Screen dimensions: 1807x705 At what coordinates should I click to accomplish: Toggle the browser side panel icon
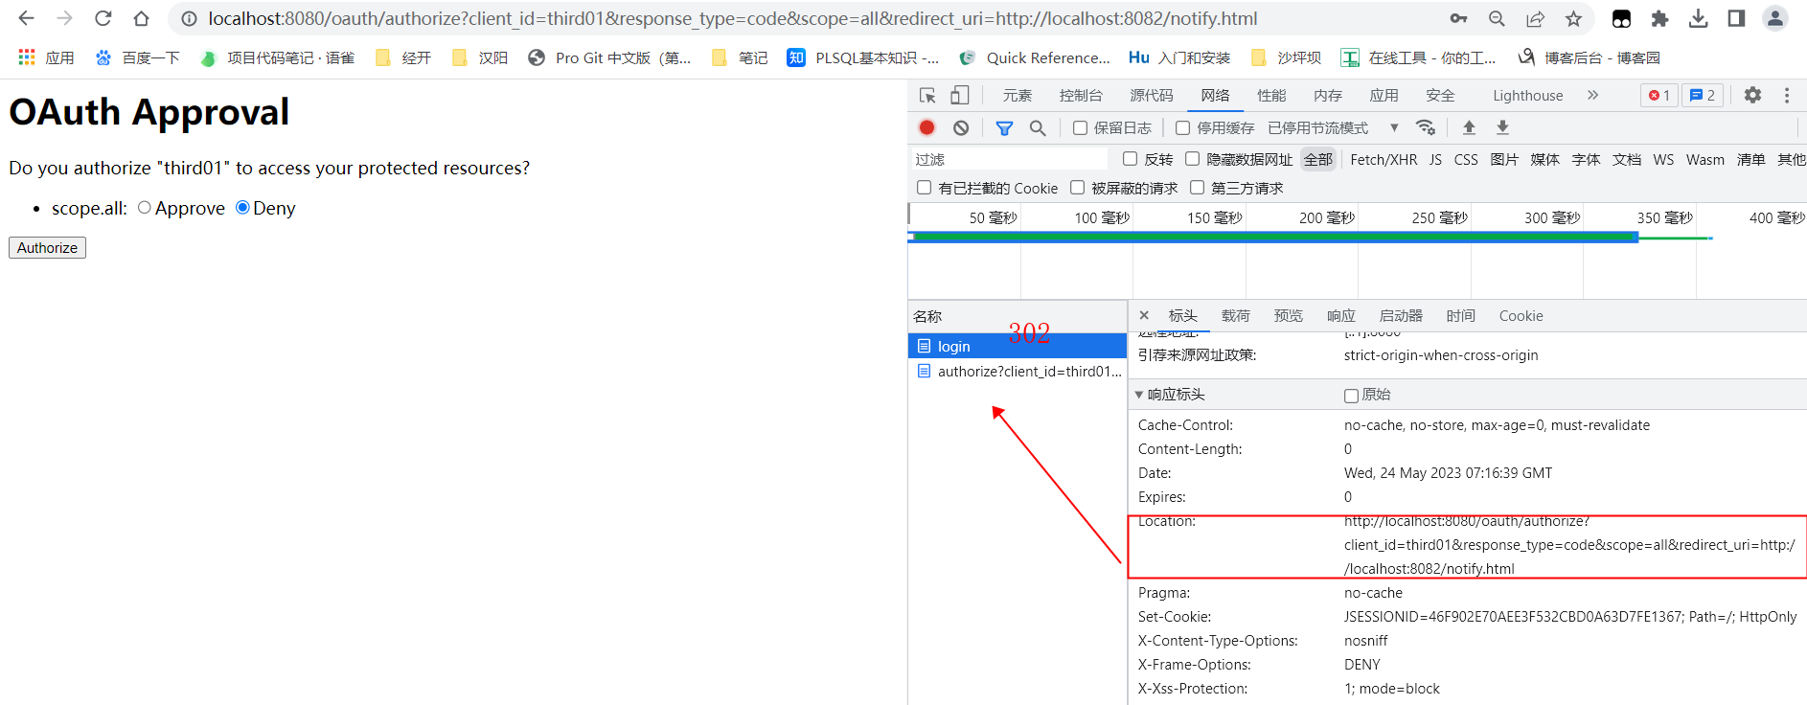point(1736,18)
